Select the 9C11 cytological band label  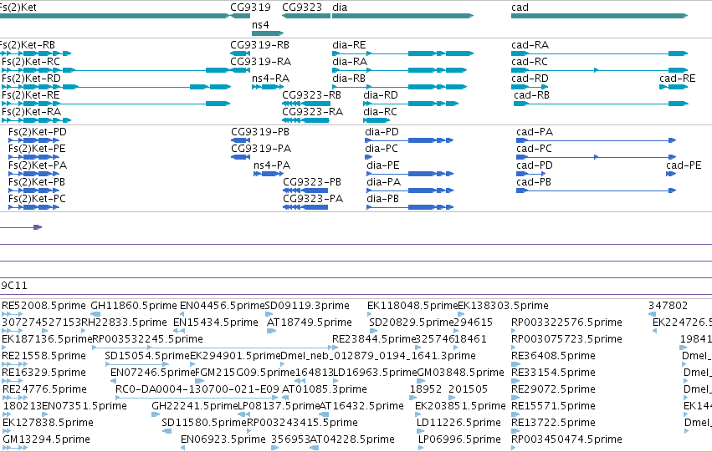point(14,286)
